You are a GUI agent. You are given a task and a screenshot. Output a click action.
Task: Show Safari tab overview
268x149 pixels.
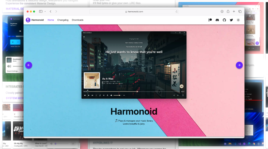coord(240,11)
